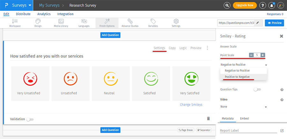This screenshot has height=139, width=287.
Task: Switch to the Embed tab
Action: point(244,118)
